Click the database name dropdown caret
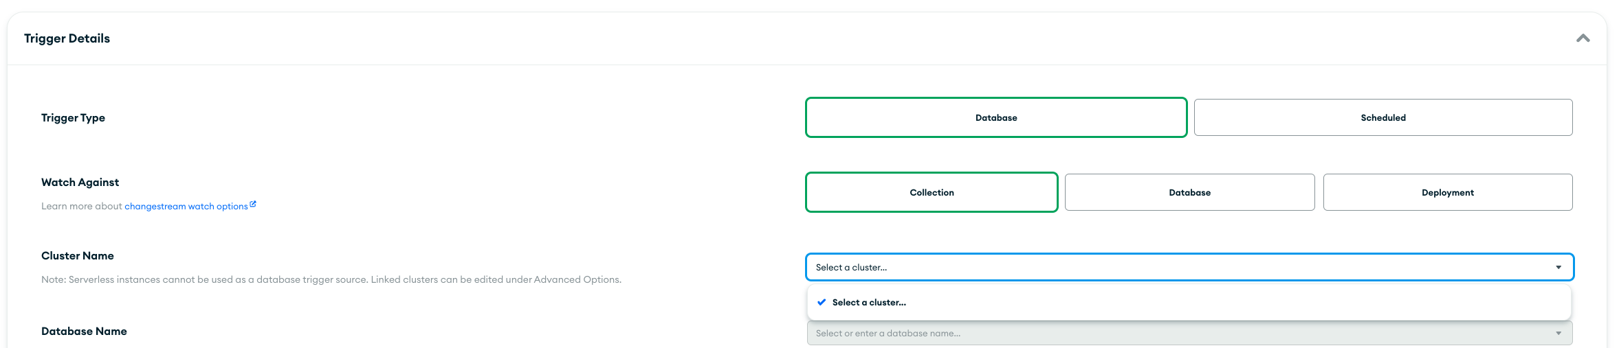Image resolution: width=1619 pixels, height=348 pixels. [1559, 333]
